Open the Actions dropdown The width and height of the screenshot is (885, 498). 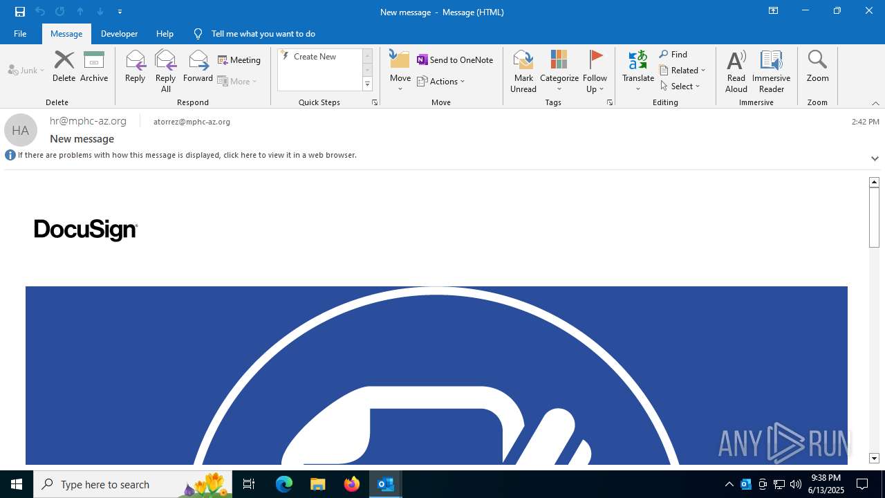click(x=441, y=81)
